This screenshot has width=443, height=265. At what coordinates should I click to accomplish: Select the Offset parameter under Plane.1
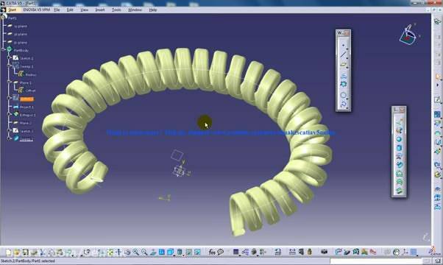30,91
